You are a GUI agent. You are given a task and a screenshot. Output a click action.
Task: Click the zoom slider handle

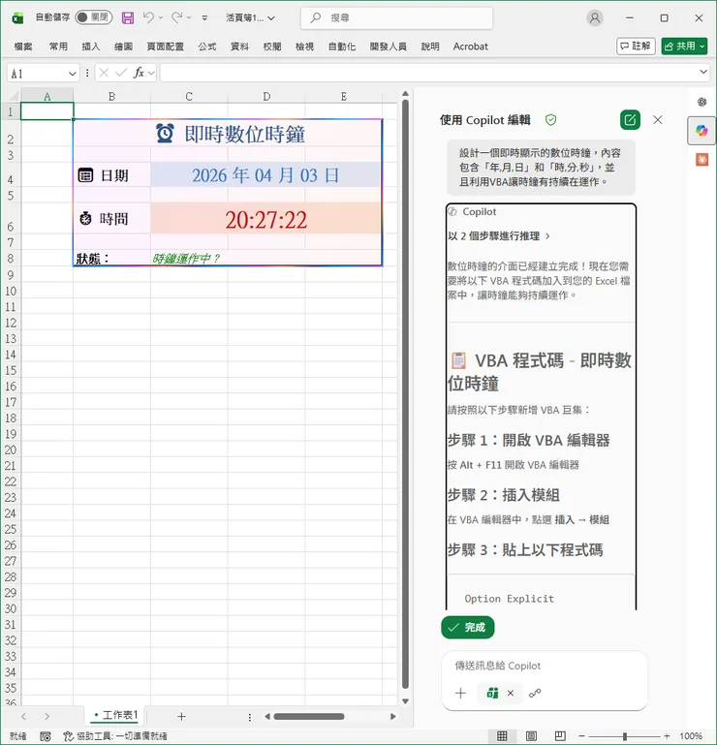625,736
